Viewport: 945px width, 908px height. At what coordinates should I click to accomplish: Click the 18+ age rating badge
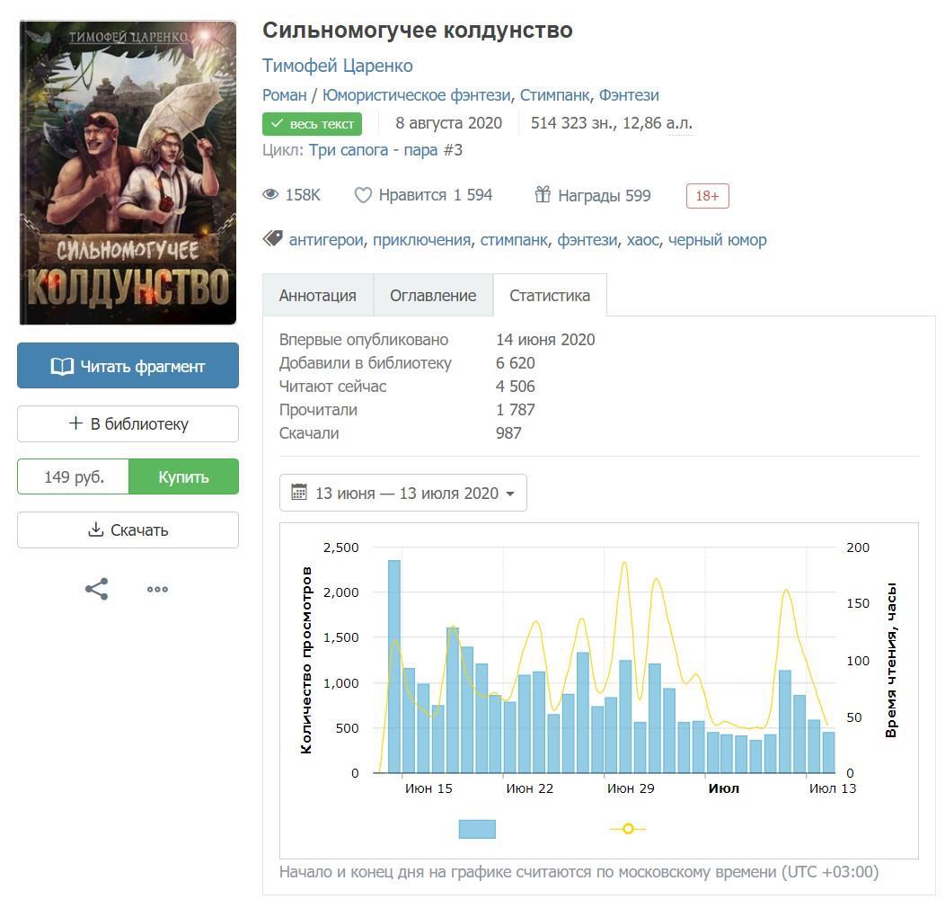tap(707, 196)
